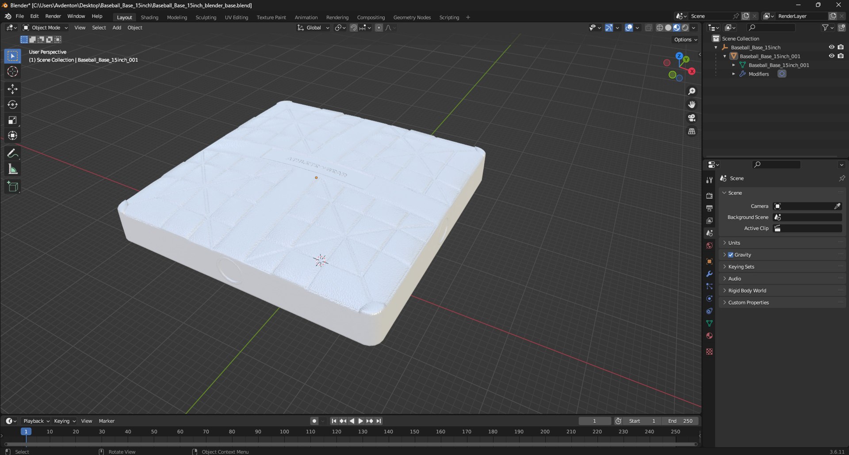This screenshot has height=455, width=849.
Task: Switch to the Shading workspace tab
Action: coord(149,17)
